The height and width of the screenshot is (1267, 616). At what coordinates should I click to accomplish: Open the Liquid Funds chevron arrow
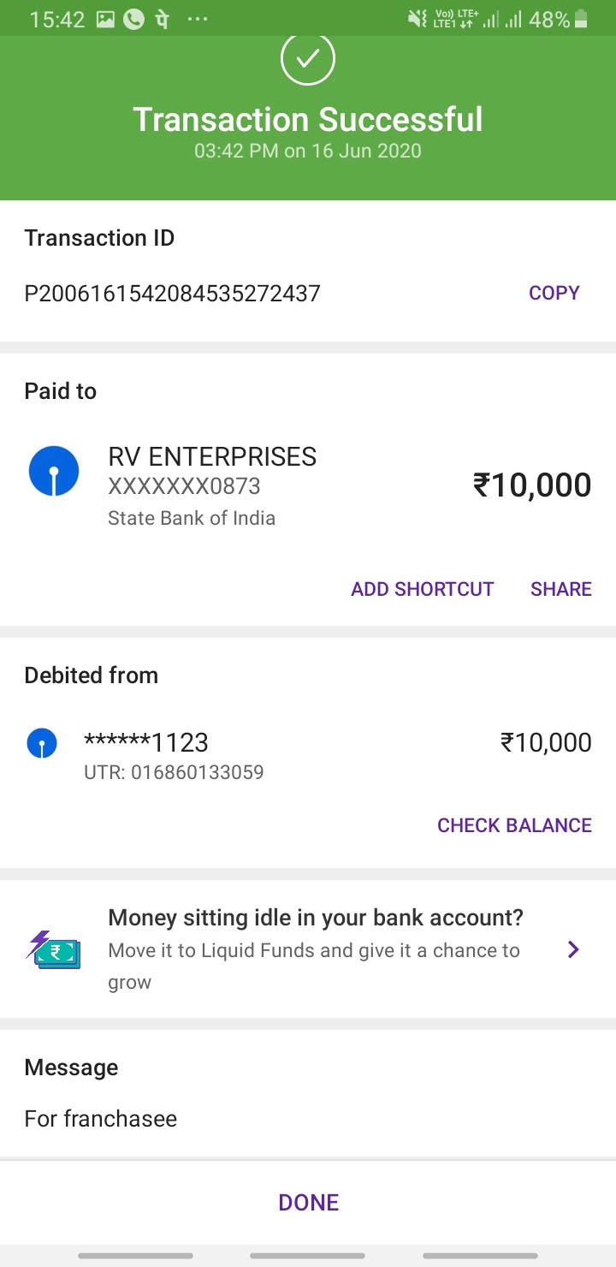click(574, 949)
